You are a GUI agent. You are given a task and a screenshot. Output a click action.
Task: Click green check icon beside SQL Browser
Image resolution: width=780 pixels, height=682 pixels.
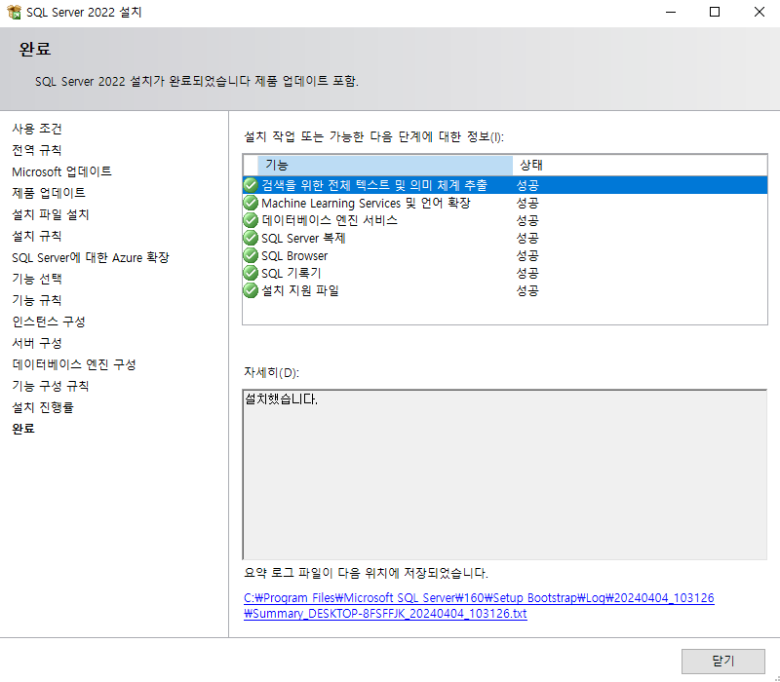click(x=251, y=255)
